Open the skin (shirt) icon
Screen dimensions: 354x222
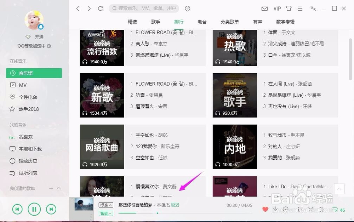click(289, 8)
